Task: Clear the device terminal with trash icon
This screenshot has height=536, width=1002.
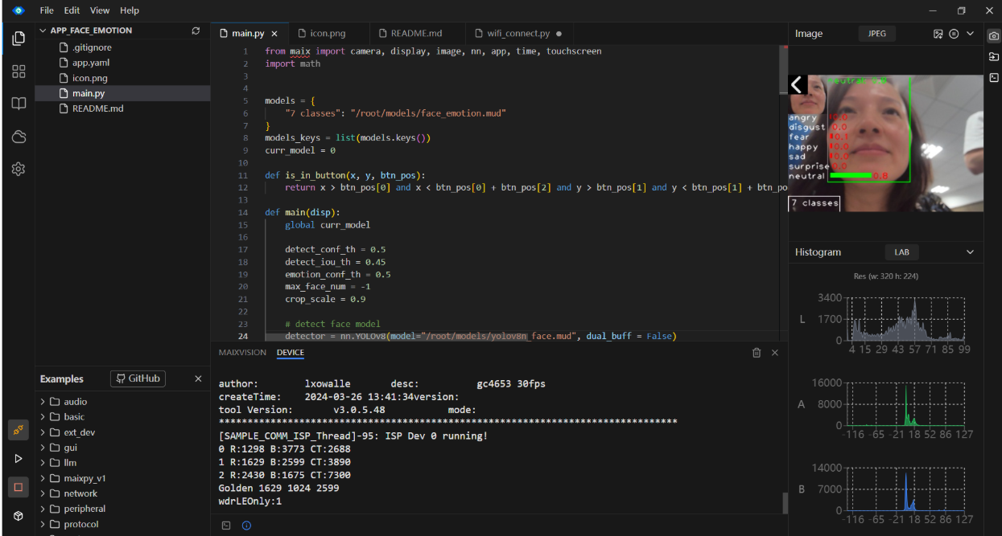Action: [x=757, y=353]
